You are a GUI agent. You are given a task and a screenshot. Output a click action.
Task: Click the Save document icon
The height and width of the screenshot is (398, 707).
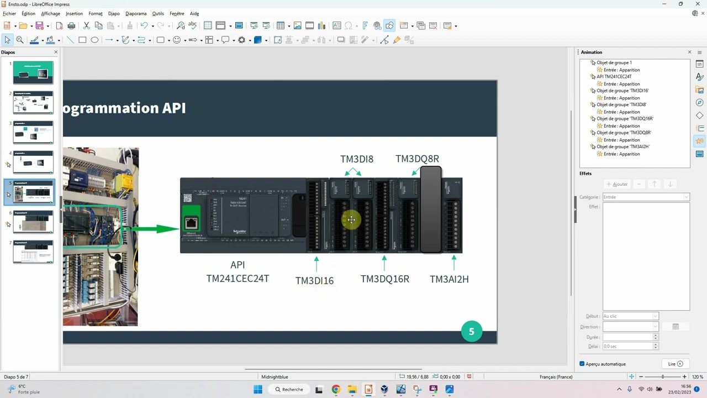(x=39, y=25)
